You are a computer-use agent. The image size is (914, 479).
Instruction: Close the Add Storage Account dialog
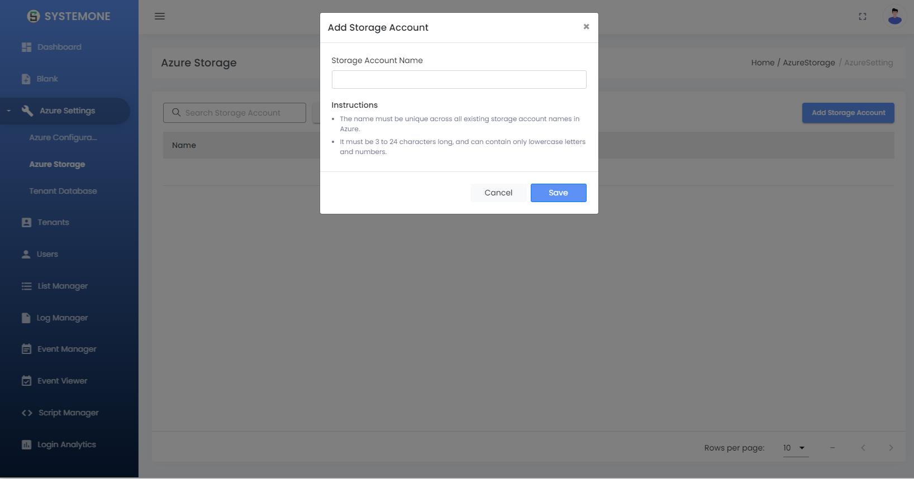pos(586,27)
